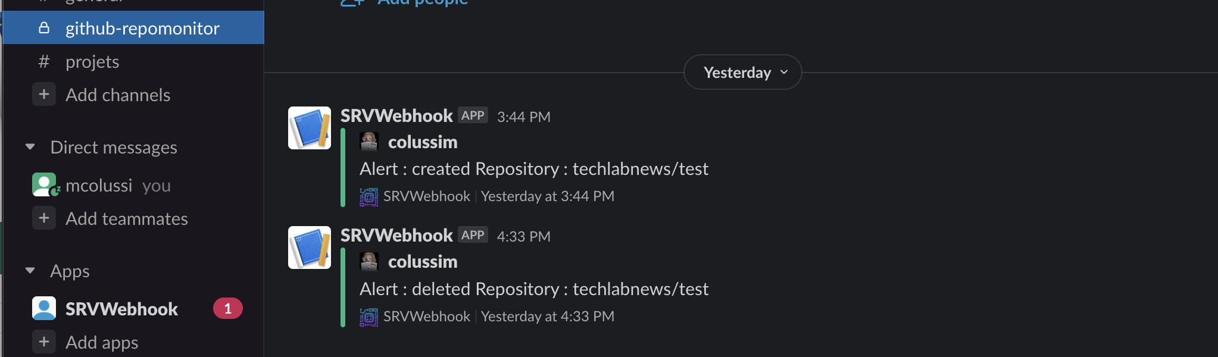Open the projets channel

[x=92, y=62]
